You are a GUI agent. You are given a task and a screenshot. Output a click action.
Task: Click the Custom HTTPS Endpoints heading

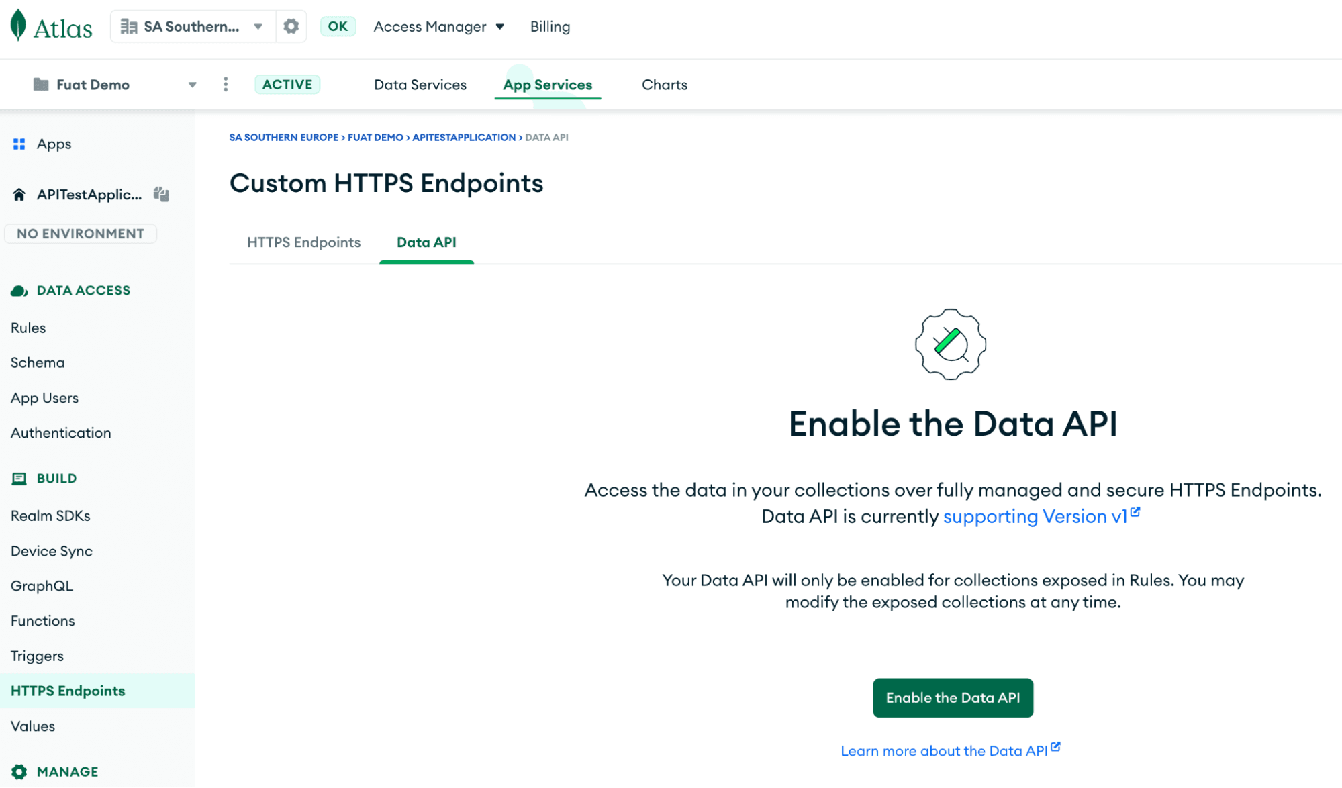click(x=386, y=183)
